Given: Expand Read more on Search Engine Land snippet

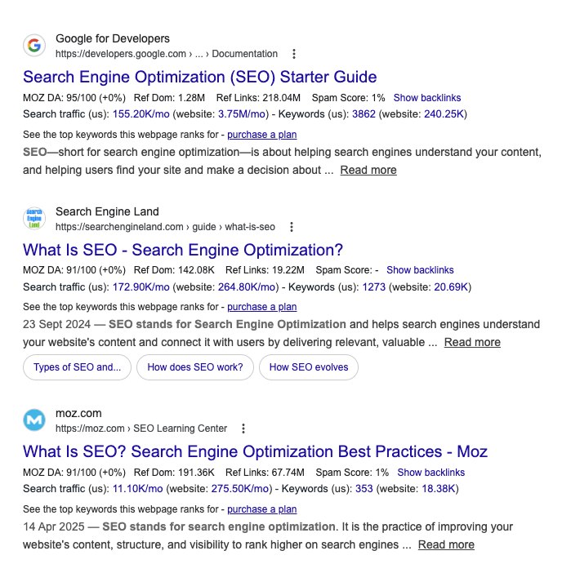Looking at the screenshot, I should [x=472, y=342].
